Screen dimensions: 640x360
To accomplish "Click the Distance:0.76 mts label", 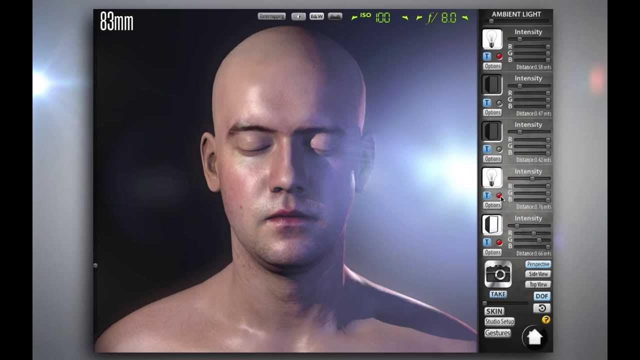I will point(533,206).
